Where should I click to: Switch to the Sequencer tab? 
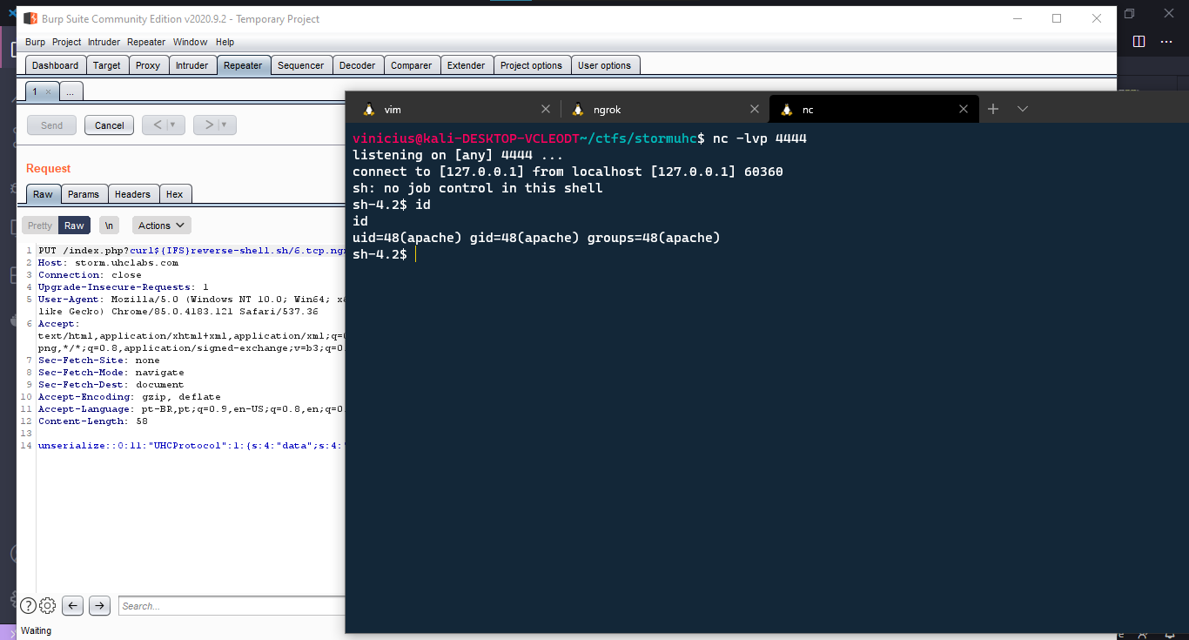tap(301, 65)
